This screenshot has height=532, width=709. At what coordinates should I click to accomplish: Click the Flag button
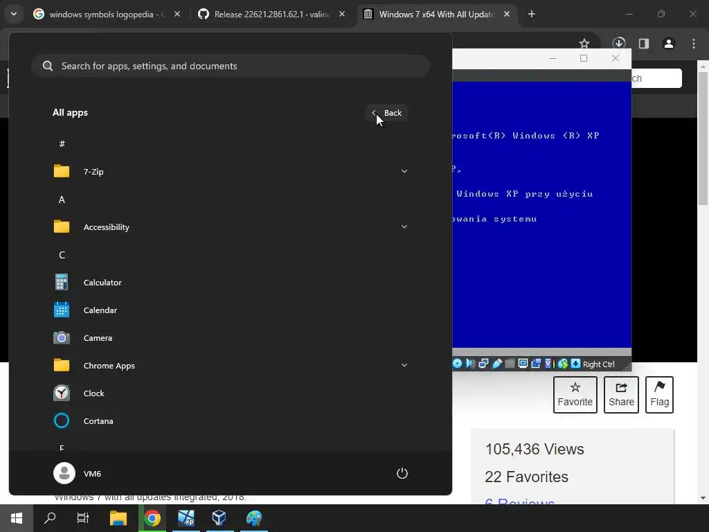[659, 395]
